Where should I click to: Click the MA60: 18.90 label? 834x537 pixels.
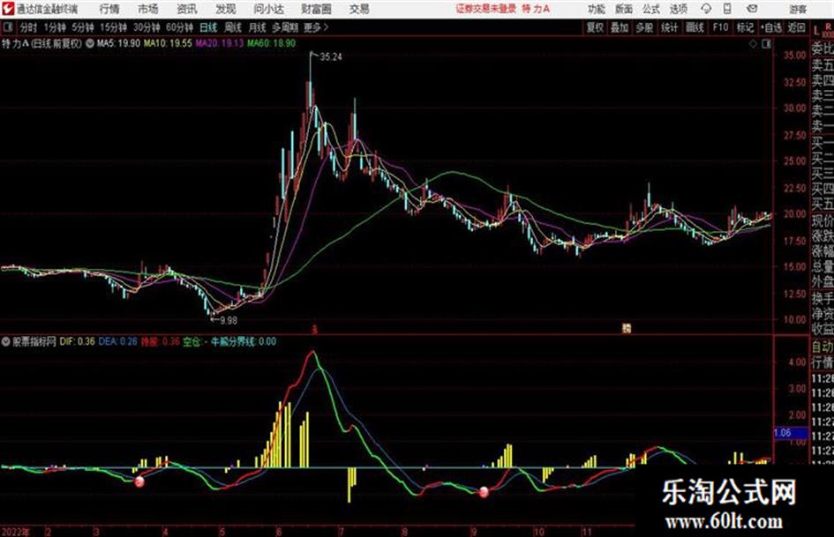pyautogui.click(x=271, y=43)
